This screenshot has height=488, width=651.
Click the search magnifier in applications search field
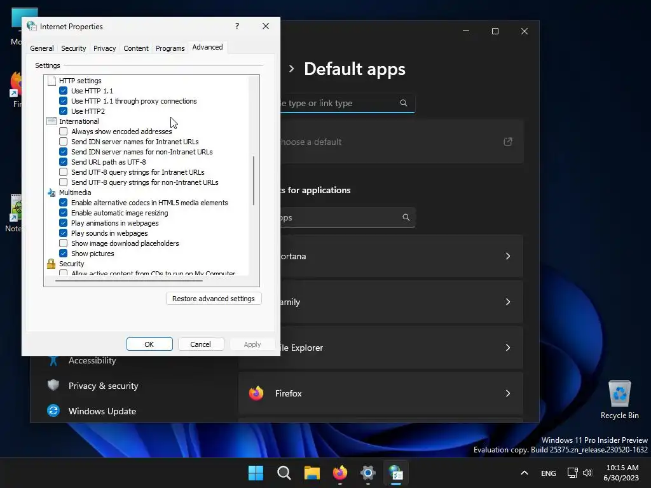tap(406, 217)
